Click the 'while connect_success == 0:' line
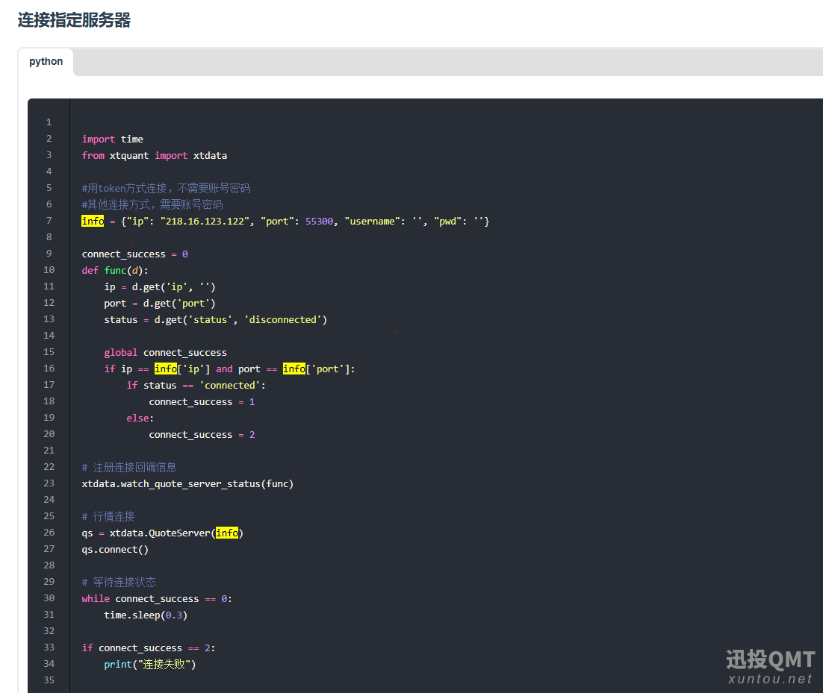This screenshot has width=823, height=693. [157, 599]
